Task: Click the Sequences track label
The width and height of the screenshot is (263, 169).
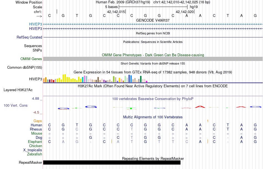Action: point(33,46)
